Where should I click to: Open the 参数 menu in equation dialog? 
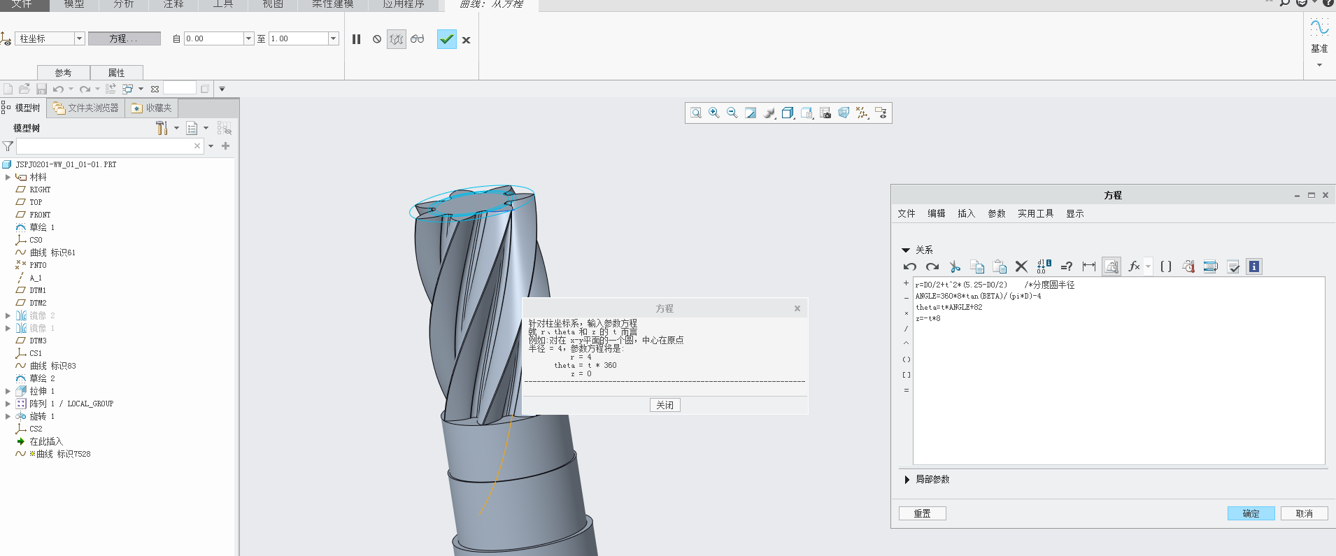[997, 213]
